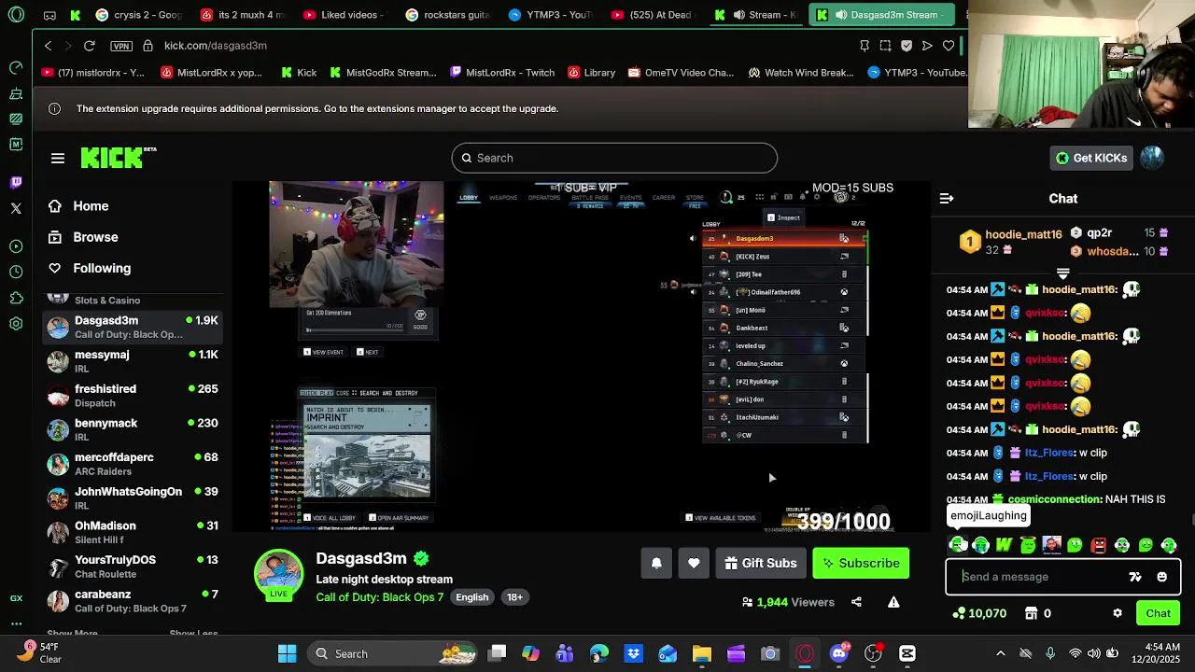Open messymaj channel in sidebar
This screenshot has height=672, width=1195.
133,361
